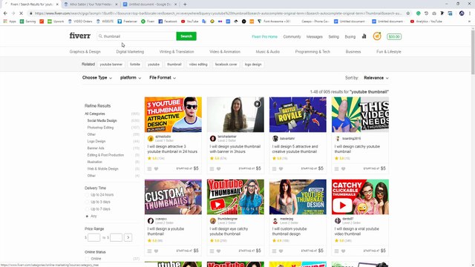This screenshot has height=267, width=475.
Task: Apply price range with arrow button
Action: (128, 237)
